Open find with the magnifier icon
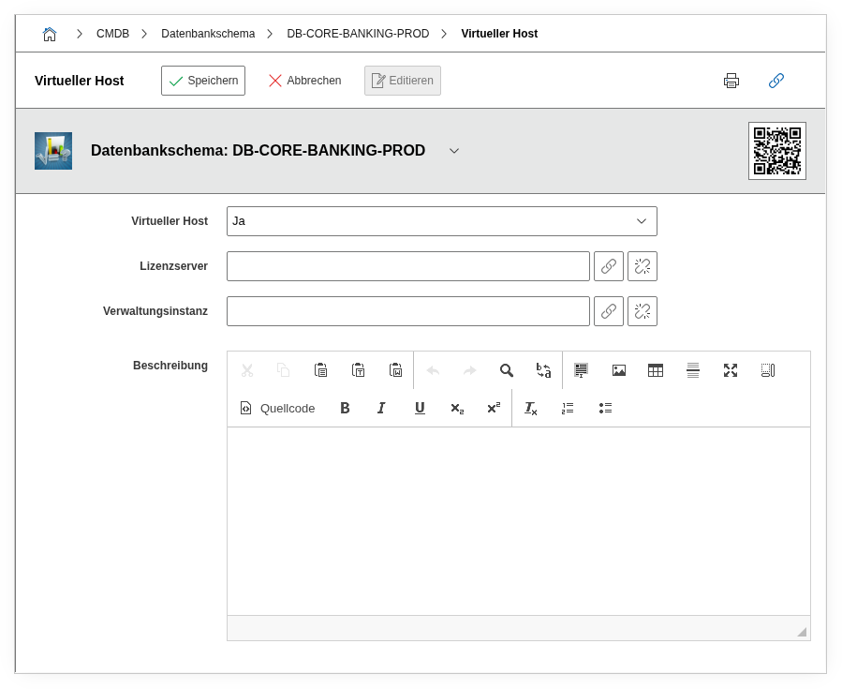This screenshot has width=842, height=689. pos(506,369)
